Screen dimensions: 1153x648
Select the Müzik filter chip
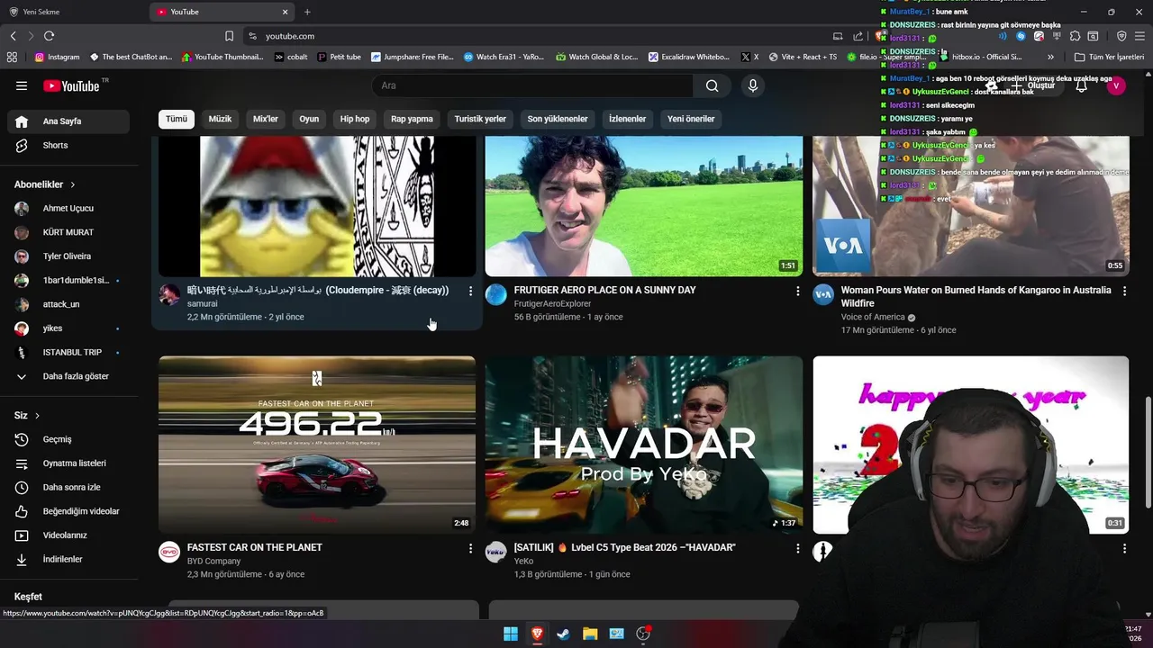[x=220, y=119]
